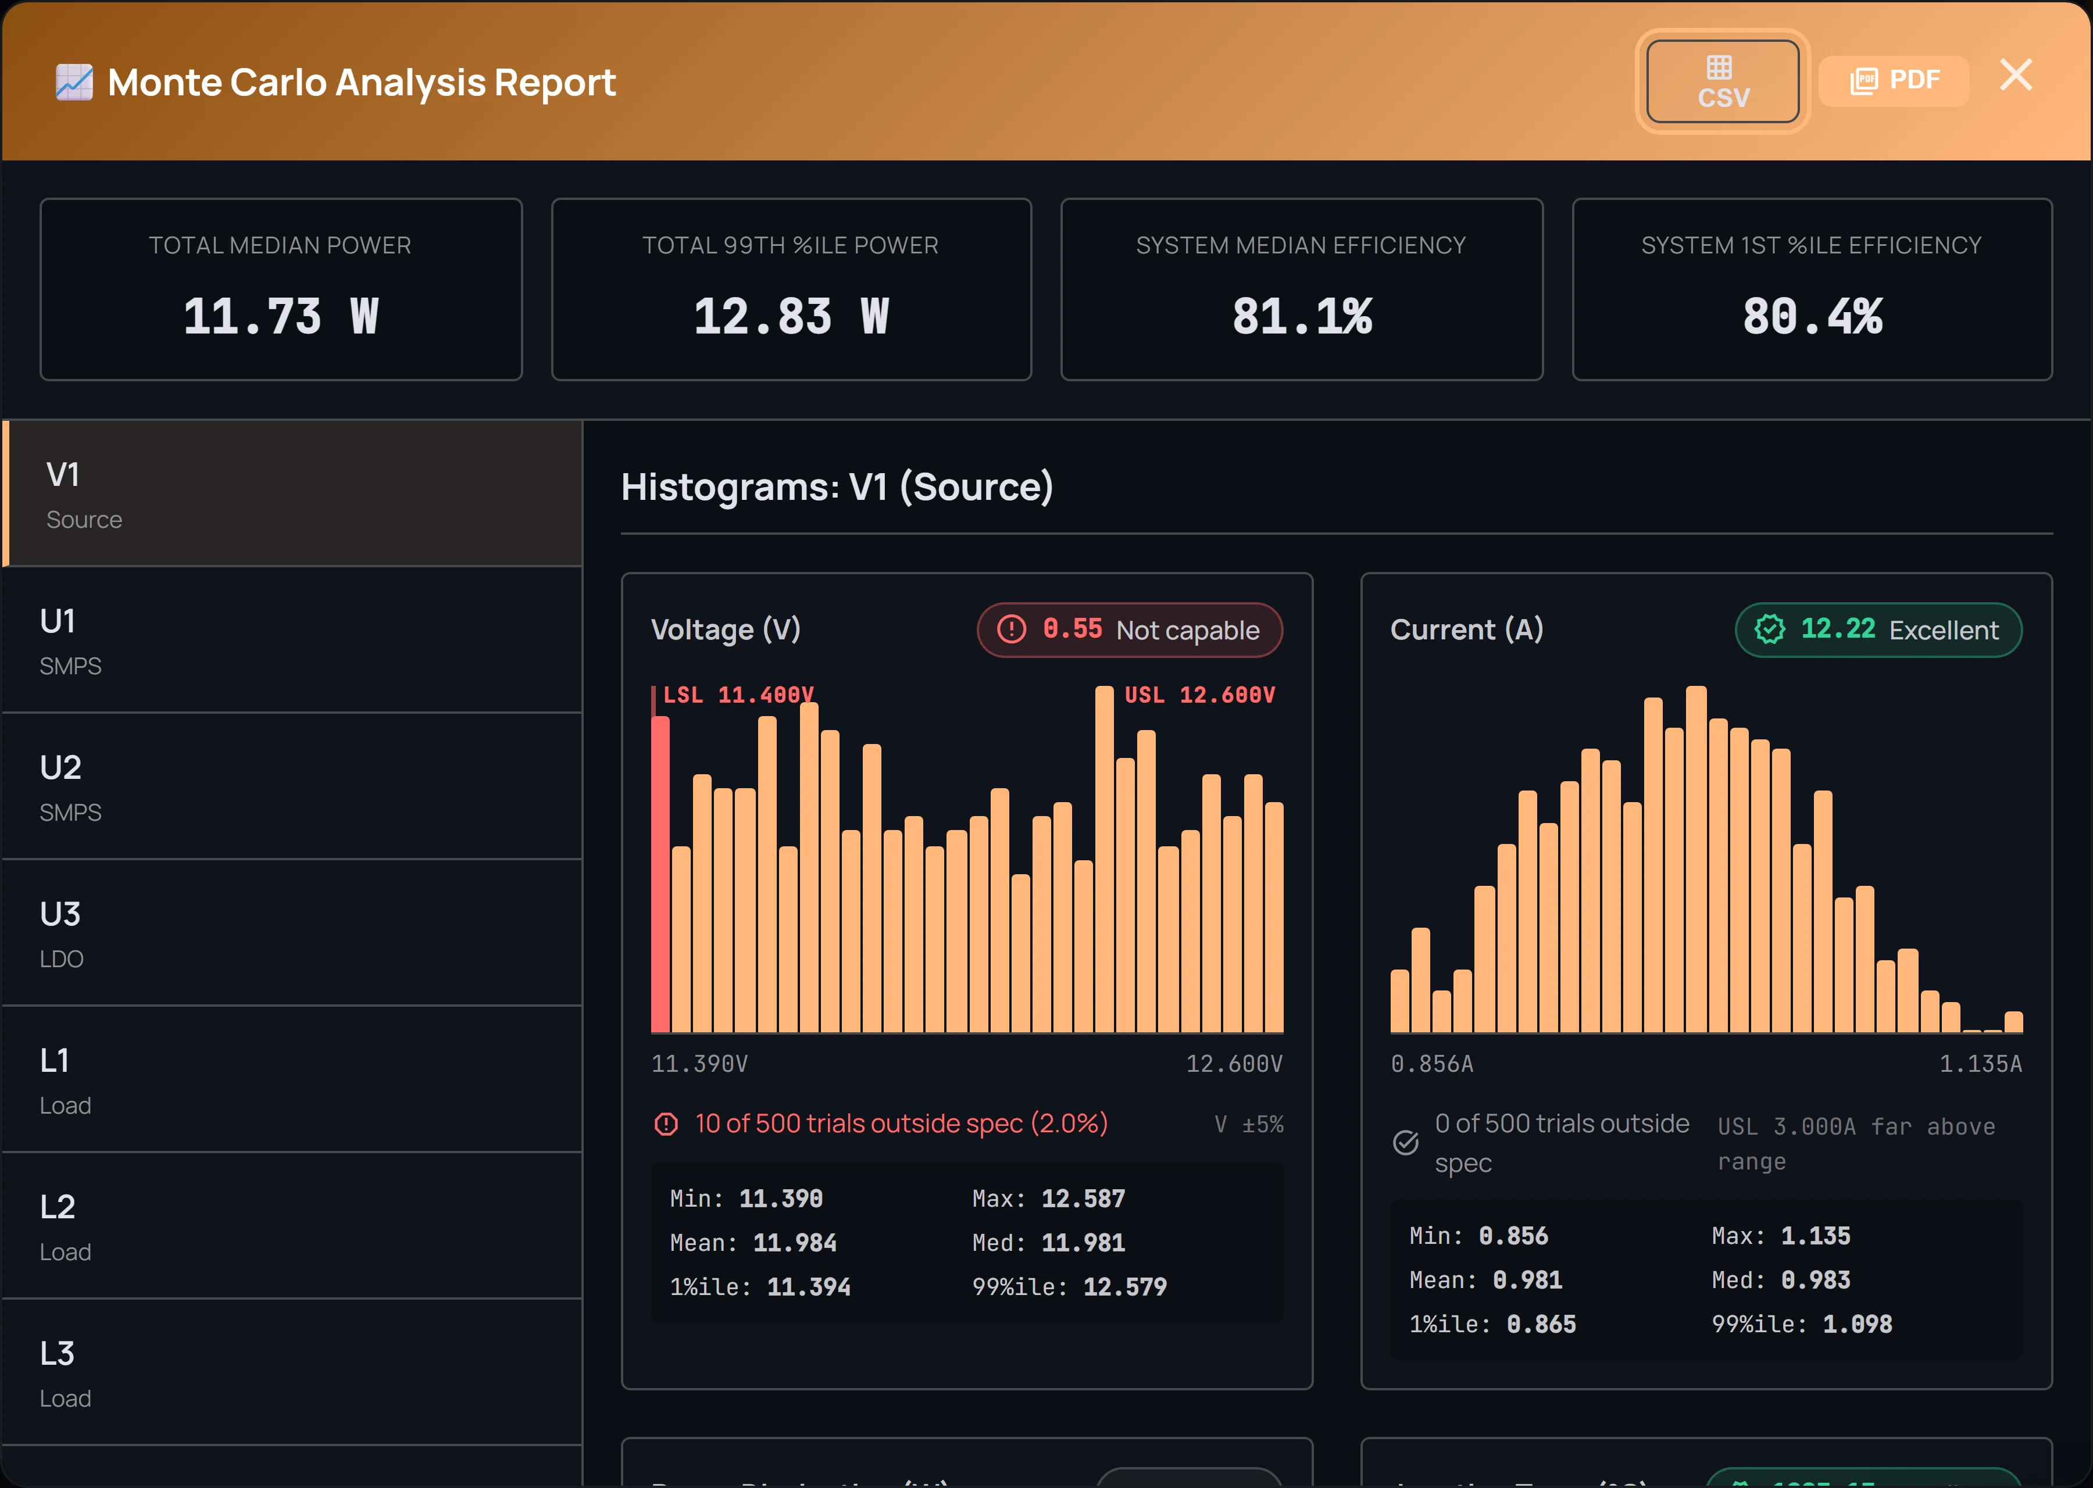Click the warning icon in Not capable badge

pos(1012,629)
